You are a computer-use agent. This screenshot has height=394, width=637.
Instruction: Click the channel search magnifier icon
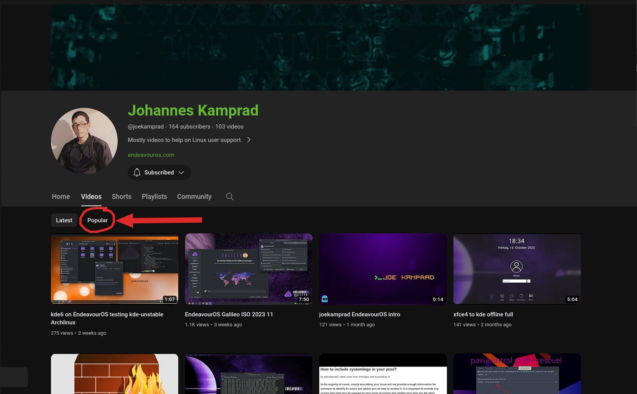tap(230, 197)
